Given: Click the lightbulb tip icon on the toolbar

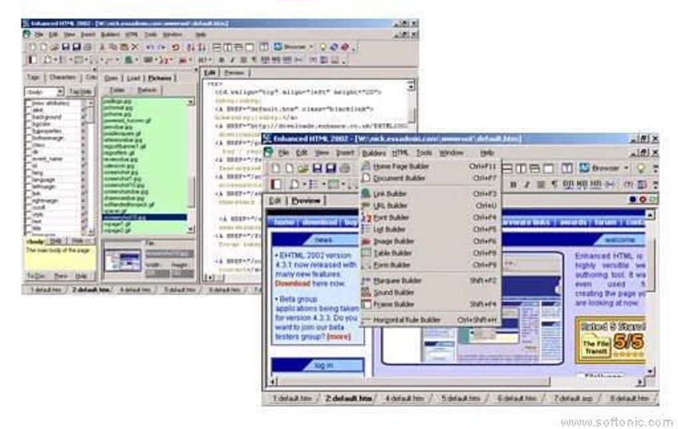Looking at the screenshot, I should click(640, 168).
